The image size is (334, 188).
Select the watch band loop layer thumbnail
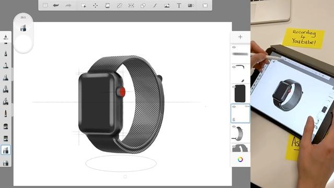[x=240, y=134]
